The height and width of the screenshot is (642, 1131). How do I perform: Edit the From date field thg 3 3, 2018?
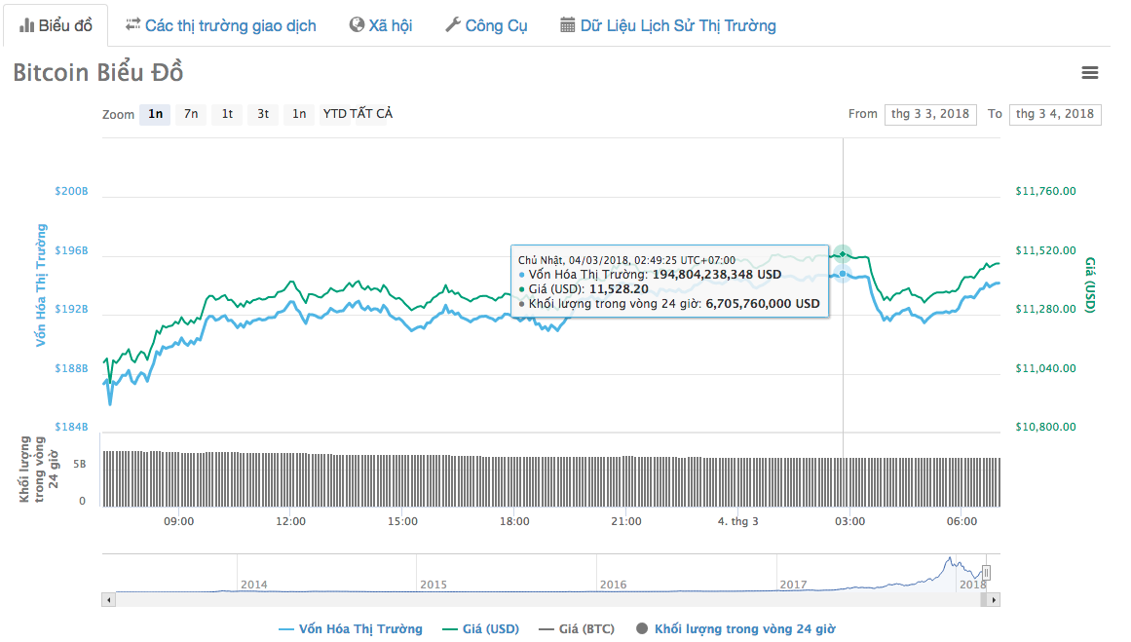(930, 114)
